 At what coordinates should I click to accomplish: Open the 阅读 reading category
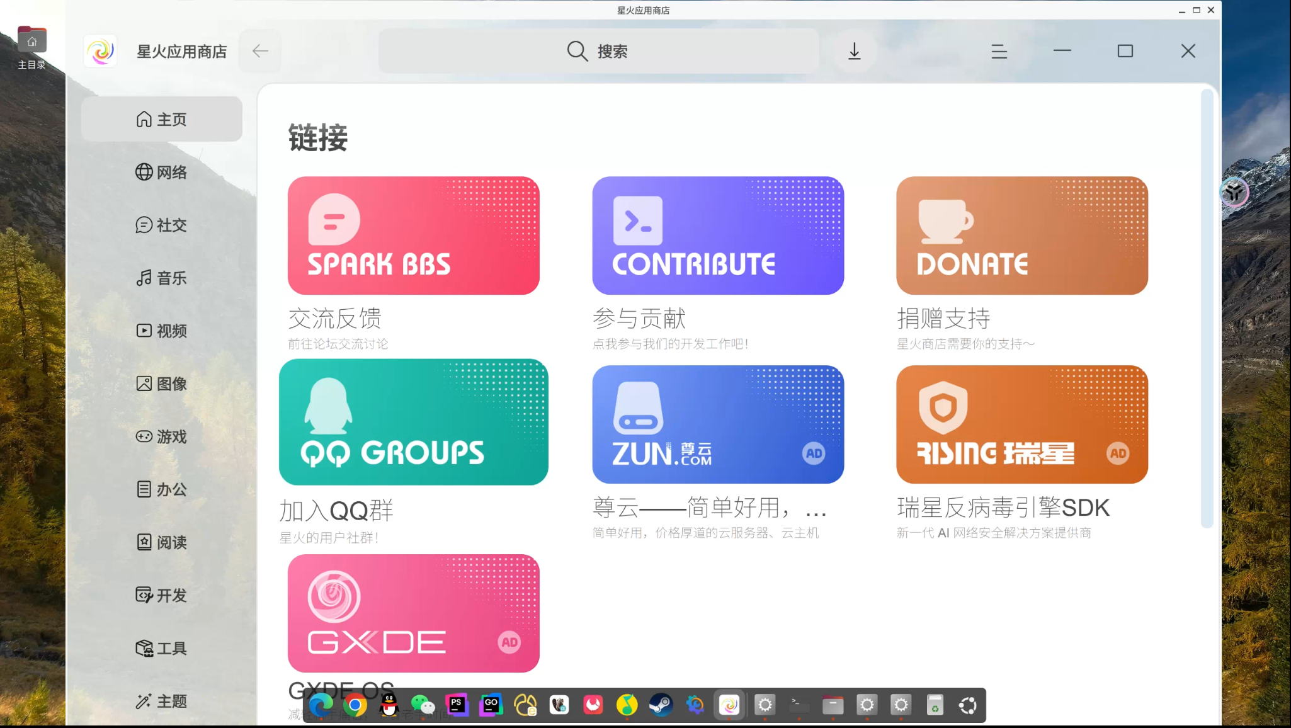click(x=161, y=542)
